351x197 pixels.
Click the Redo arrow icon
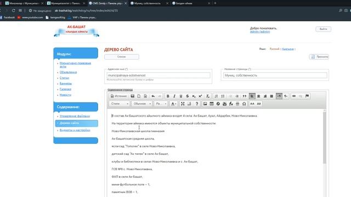[x=160, y=96]
